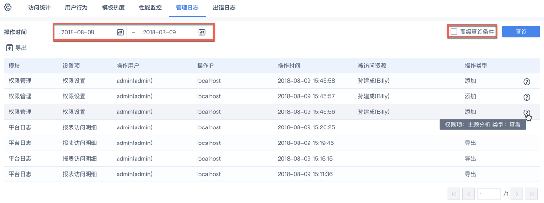Click the start date field 2018-08-08
This screenshot has width=544, height=203.
(x=88, y=32)
